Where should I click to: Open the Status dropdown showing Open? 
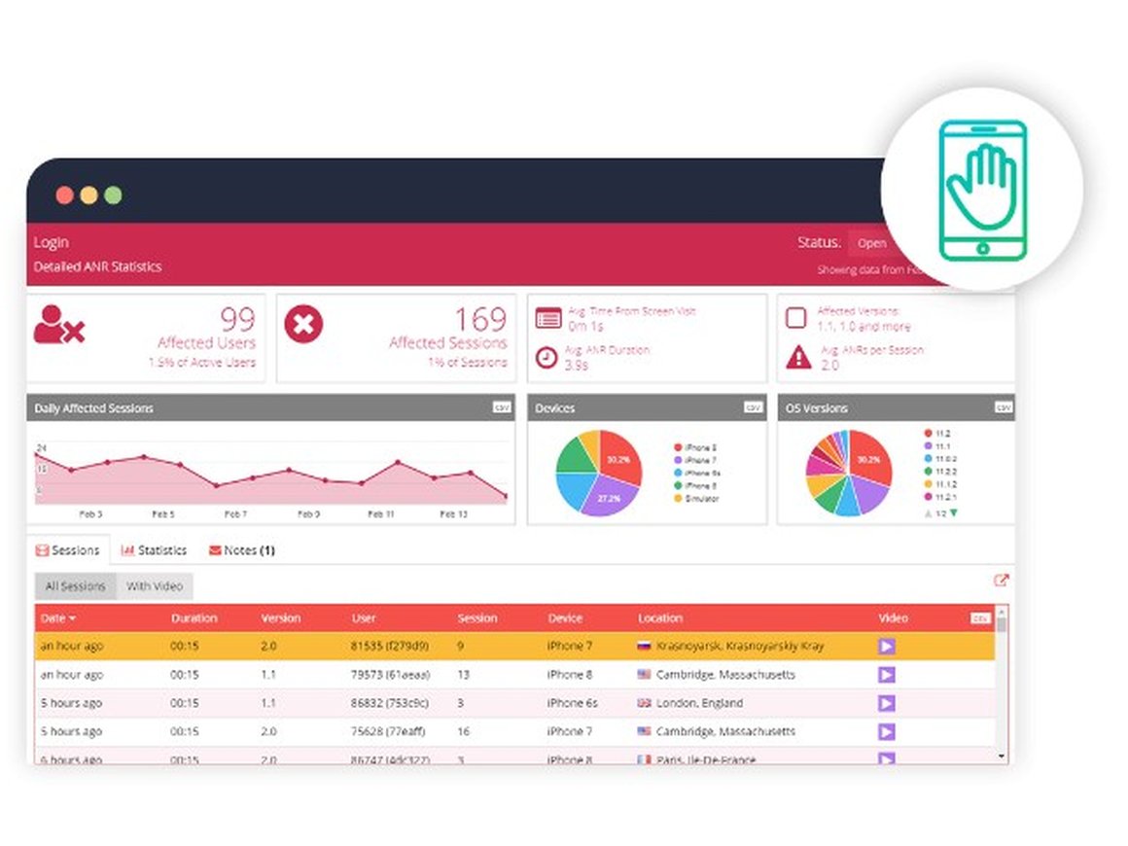pyautogui.click(x=870, y=243)
